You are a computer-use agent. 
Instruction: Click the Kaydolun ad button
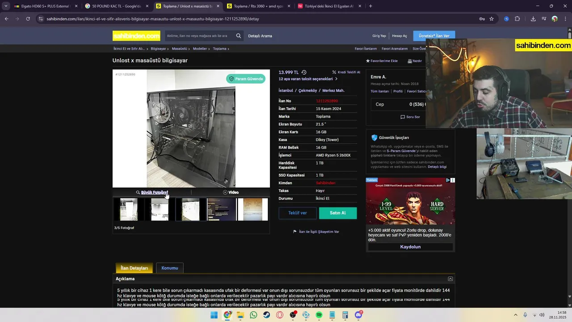point(410,247)
